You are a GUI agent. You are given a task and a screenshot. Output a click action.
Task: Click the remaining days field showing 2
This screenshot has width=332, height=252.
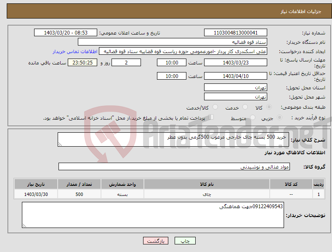[126, 62]
